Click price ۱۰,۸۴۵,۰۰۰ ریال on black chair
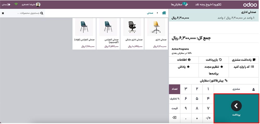 pos(135,47)
